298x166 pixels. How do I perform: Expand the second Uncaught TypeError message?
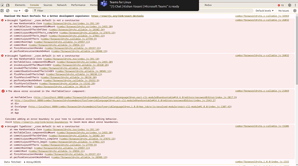click(6, 56)
